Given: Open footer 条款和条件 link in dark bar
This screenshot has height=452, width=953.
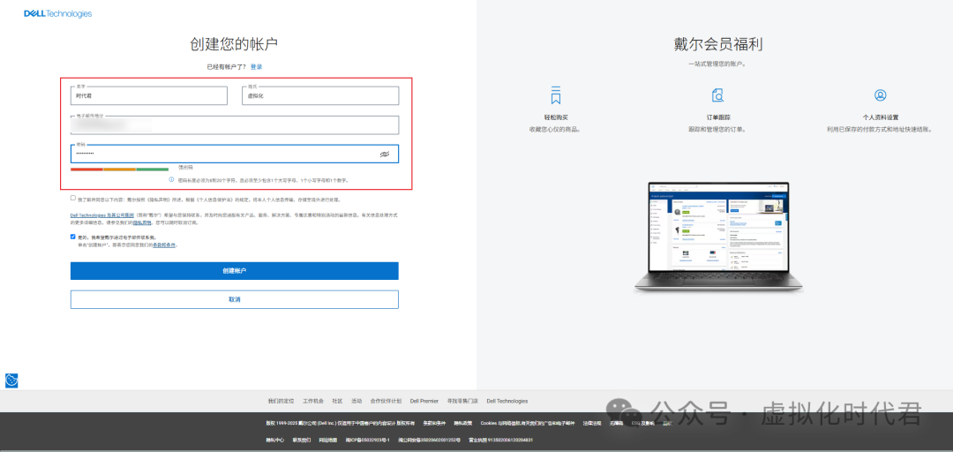Looking at the screenshot, I should click(434, 423).
